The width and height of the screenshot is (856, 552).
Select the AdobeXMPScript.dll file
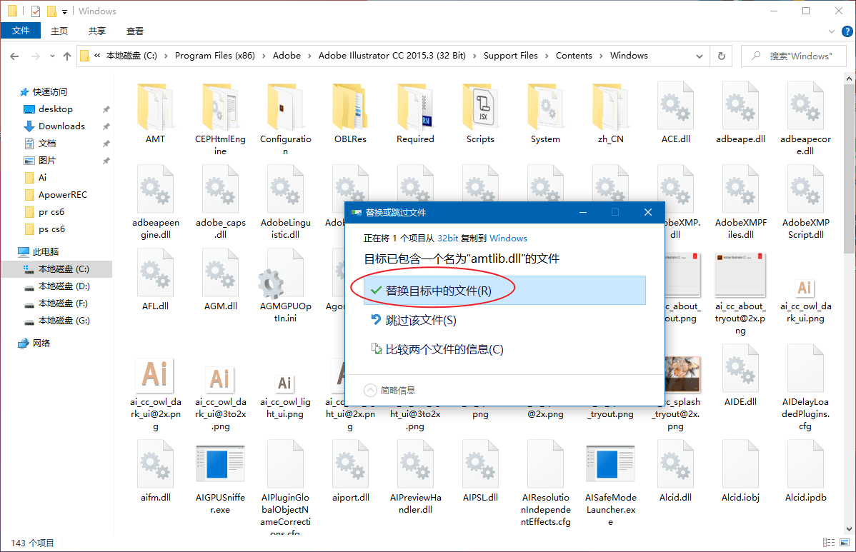pos(805,202)
